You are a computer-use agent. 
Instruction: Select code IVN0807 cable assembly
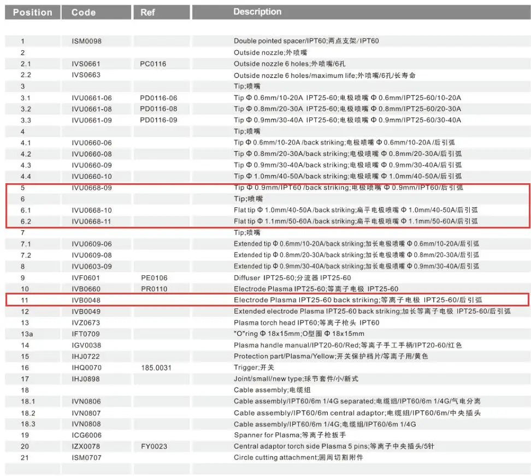(x=86, y=413)
